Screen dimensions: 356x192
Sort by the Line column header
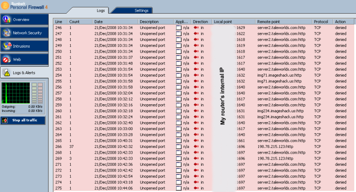(x=61, y=21)
